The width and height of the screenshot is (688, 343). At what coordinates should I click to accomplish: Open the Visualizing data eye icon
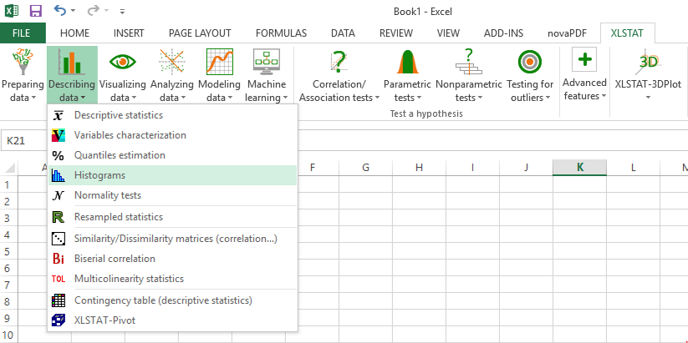tap(122, 62)
